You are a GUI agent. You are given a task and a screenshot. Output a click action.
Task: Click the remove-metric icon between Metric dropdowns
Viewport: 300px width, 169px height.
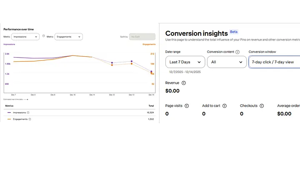[x=43, y=36]
